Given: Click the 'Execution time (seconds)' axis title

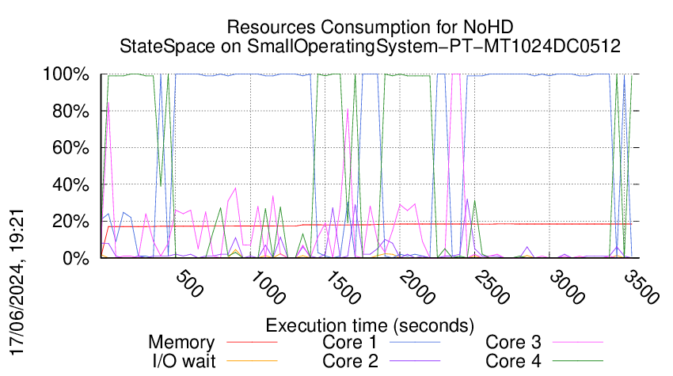Looking at the screenshot, I should (x=370, y=325).
